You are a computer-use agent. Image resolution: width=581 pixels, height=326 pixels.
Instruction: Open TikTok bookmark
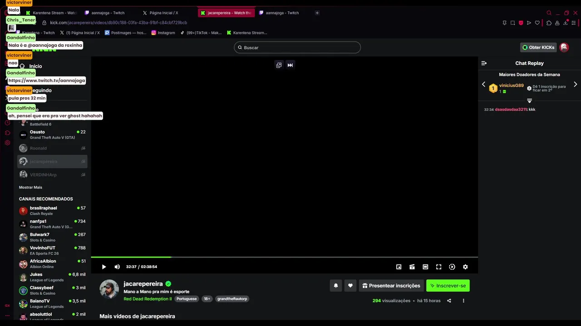tap(201, 33)
